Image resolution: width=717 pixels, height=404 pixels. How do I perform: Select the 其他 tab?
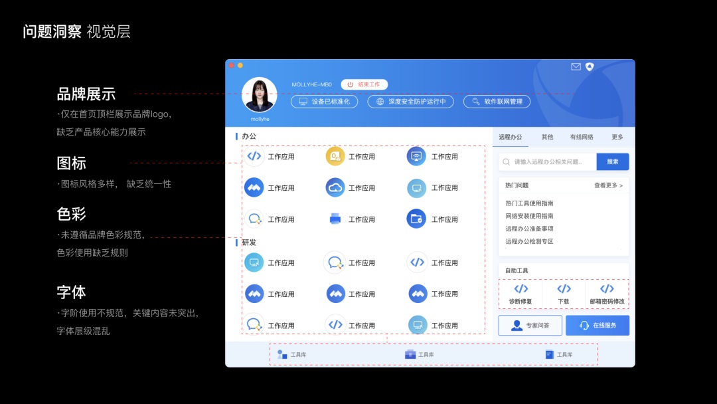(547, 137)
